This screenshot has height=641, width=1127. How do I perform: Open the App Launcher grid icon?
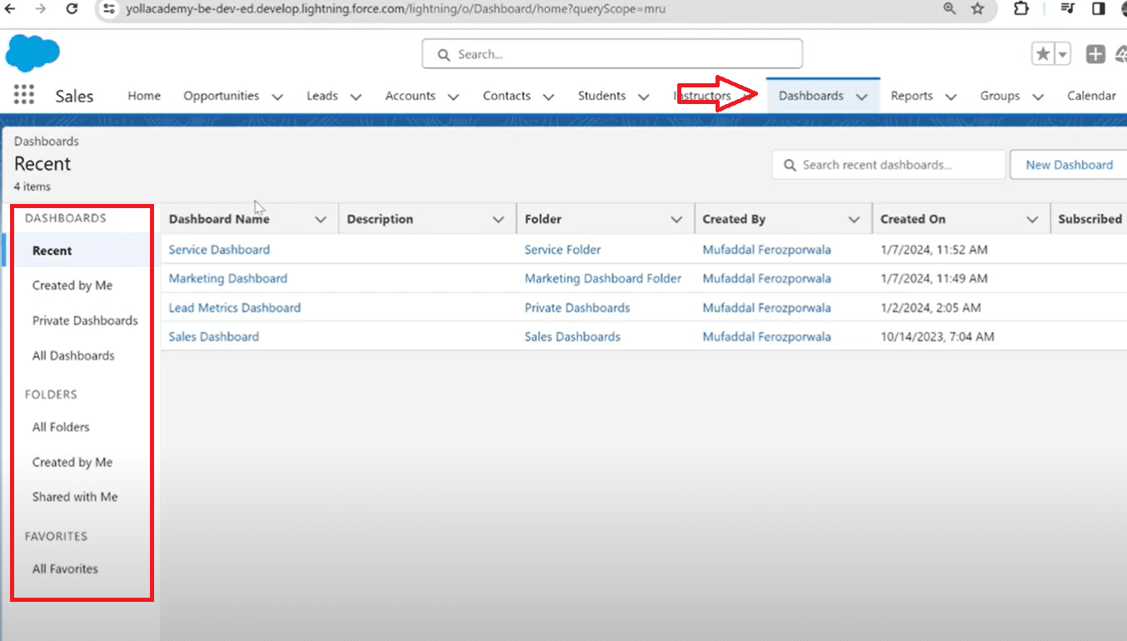(x=24, y=94)
